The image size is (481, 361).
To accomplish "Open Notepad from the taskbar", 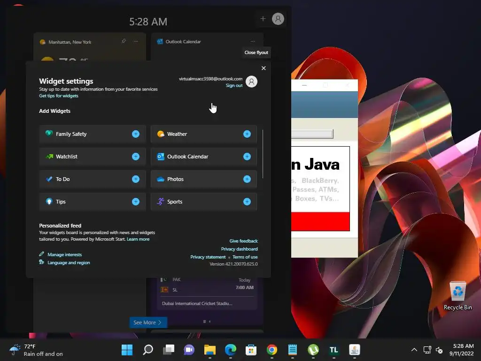I will coord(292,350).
